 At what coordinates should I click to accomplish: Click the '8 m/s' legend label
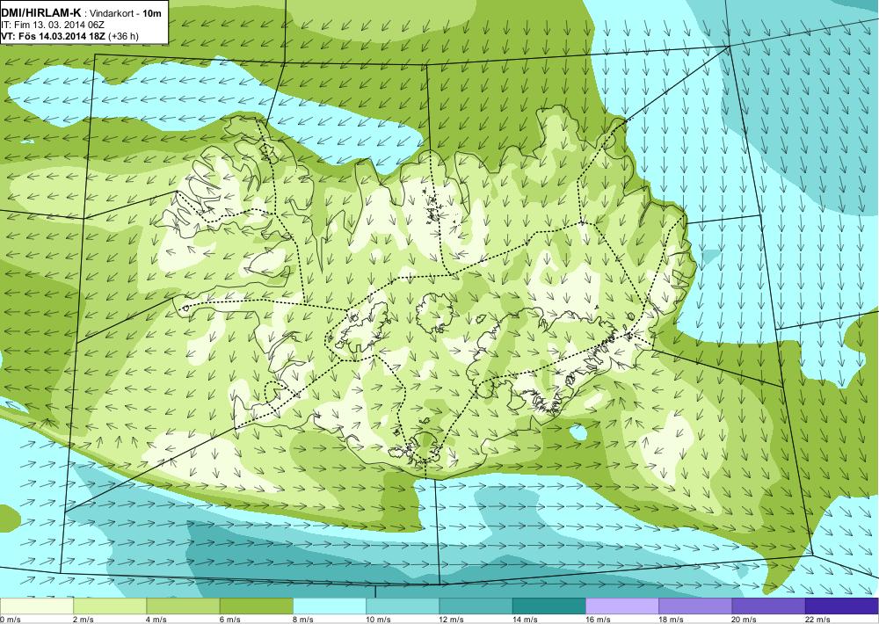coord(303,620)
